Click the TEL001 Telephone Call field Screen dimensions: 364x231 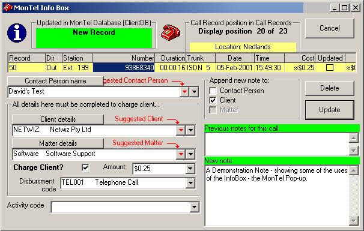click(x=123, y=183)
